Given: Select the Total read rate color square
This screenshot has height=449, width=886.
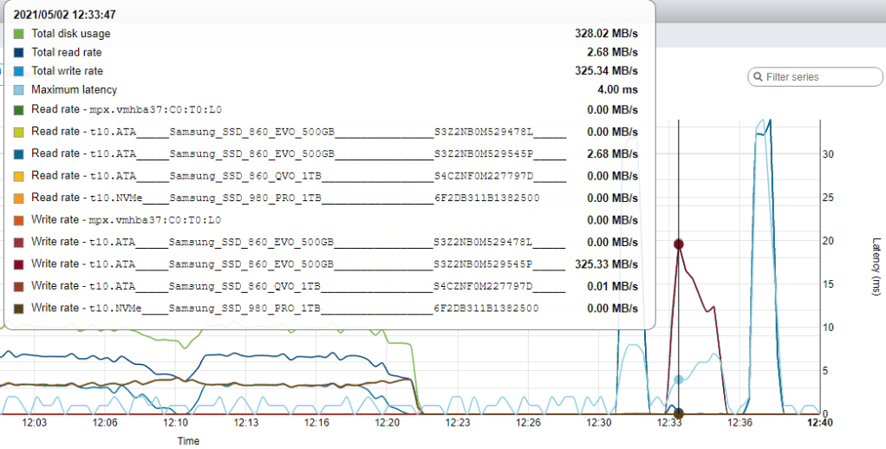Looking at the screenshot, I should tap(19, 53).
